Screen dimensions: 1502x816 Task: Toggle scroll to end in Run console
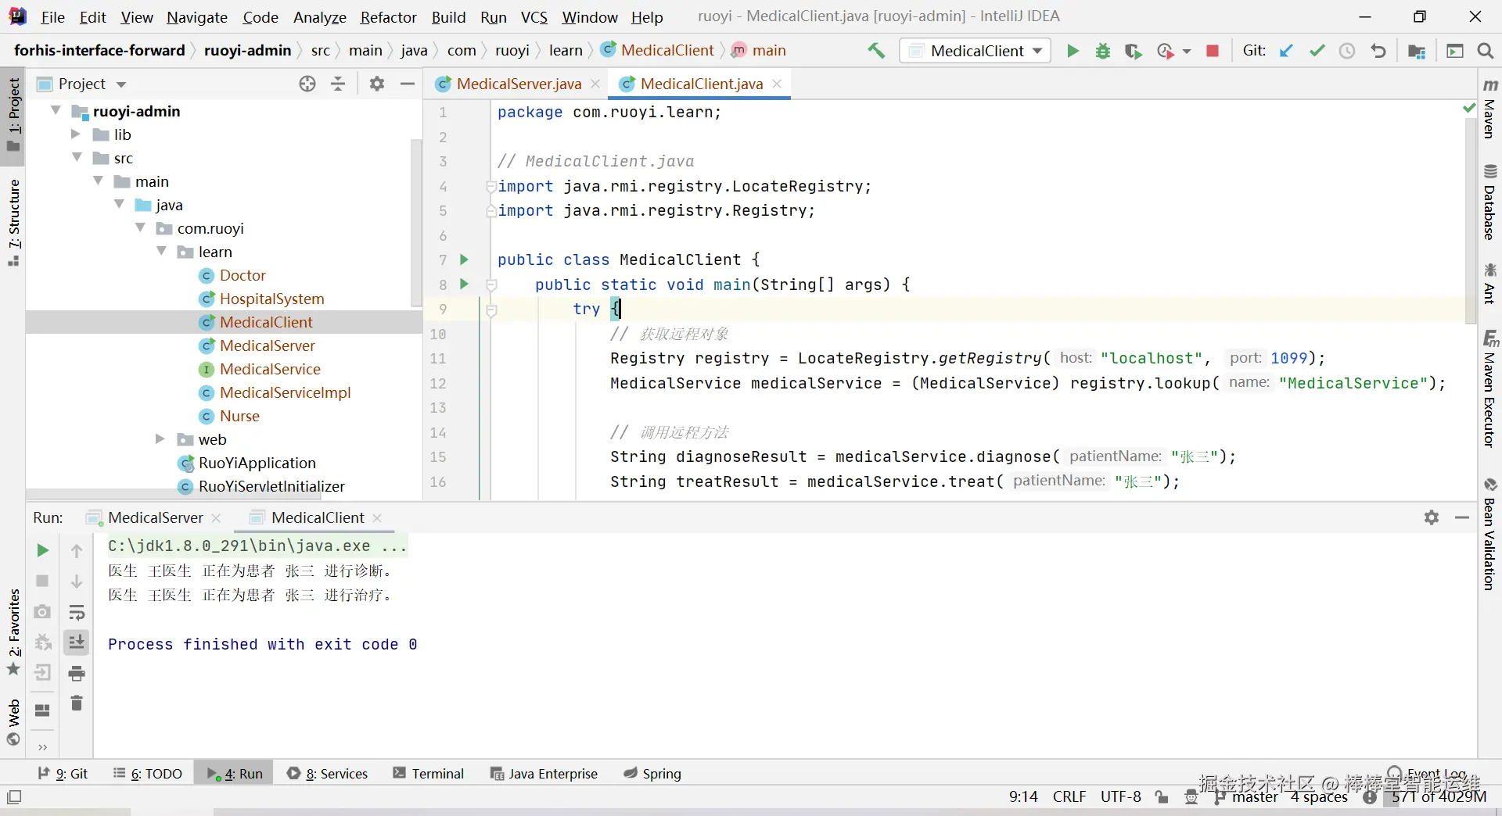click(77, 642)
